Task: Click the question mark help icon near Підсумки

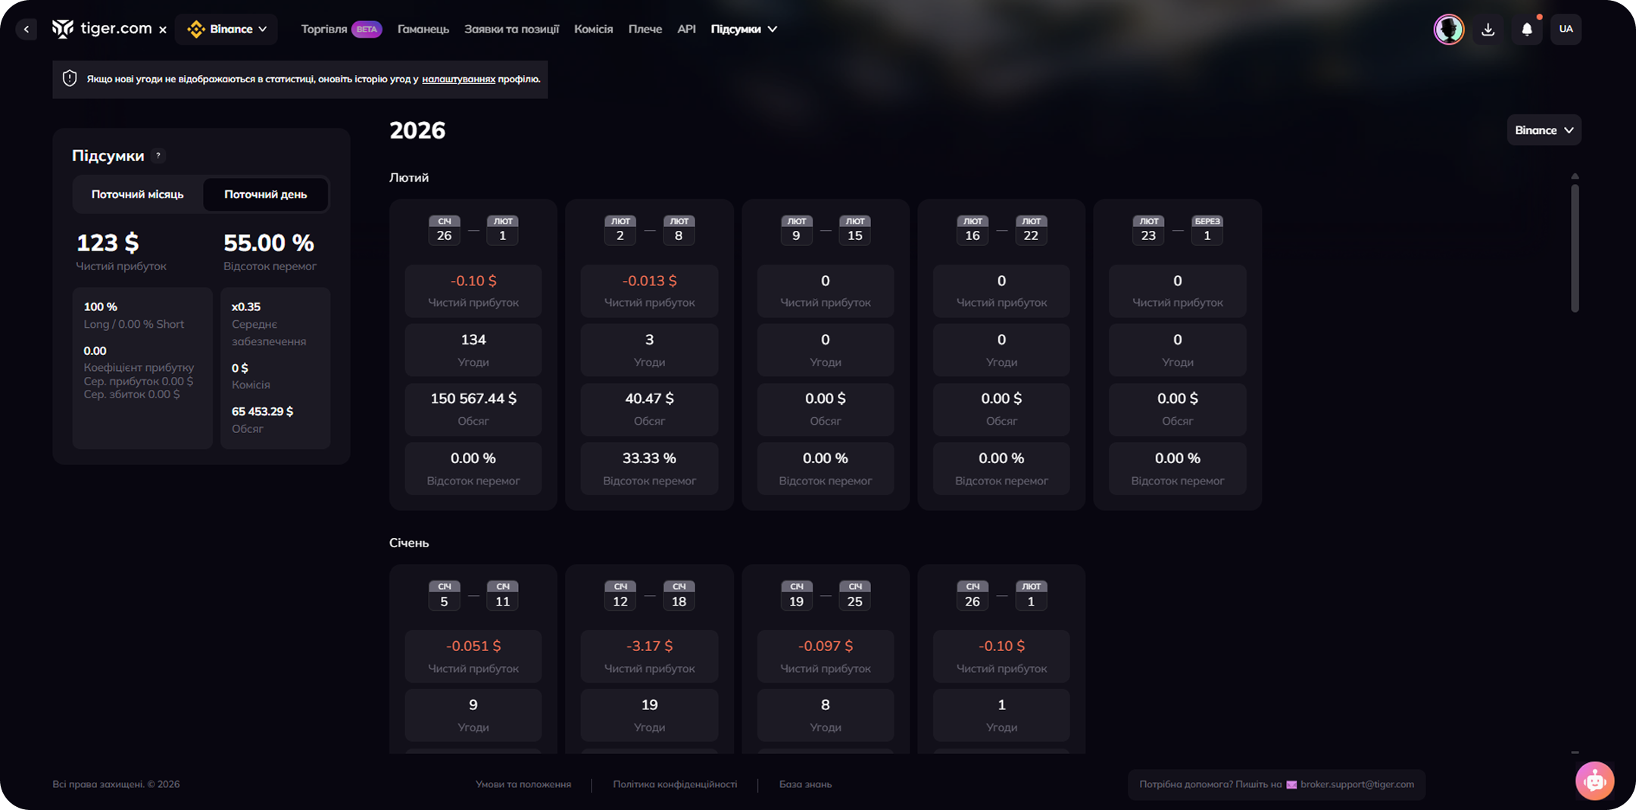Action: 158,155
